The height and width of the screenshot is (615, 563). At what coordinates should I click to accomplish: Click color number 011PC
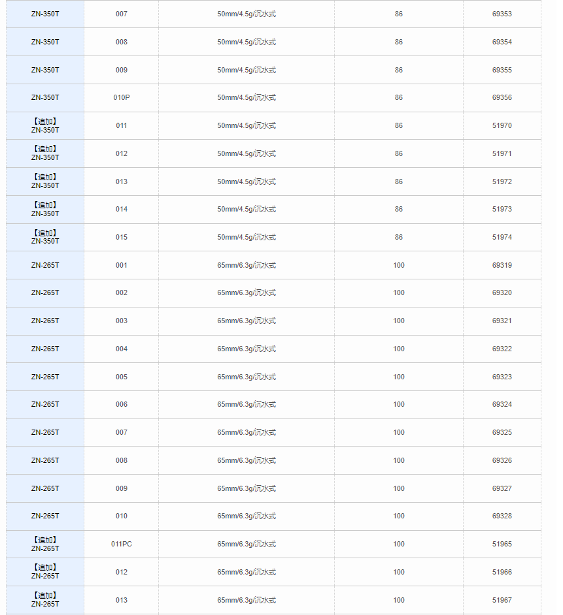(122, 544)
